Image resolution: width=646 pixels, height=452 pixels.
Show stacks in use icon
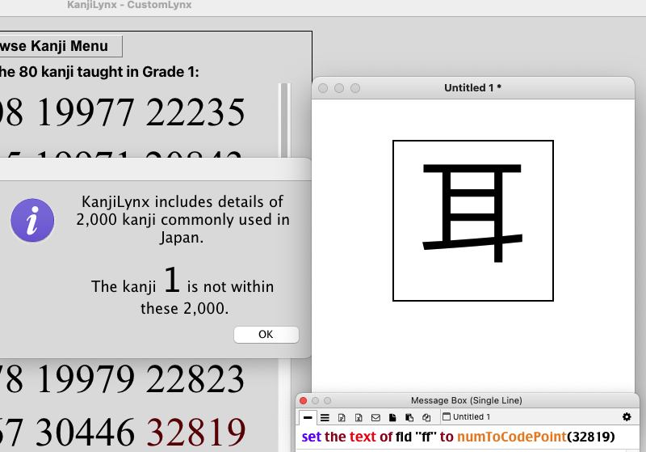point(426,417)
